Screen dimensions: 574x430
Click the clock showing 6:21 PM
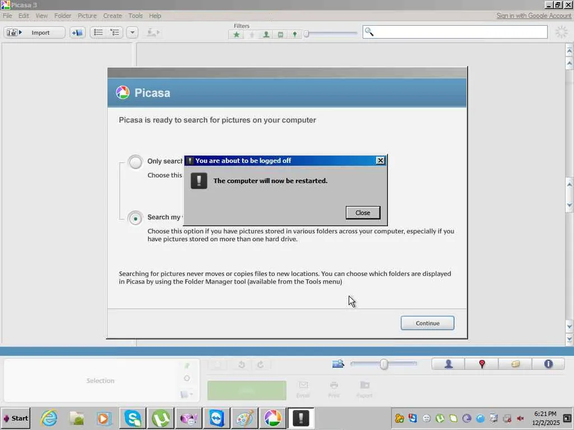point(545,414)
